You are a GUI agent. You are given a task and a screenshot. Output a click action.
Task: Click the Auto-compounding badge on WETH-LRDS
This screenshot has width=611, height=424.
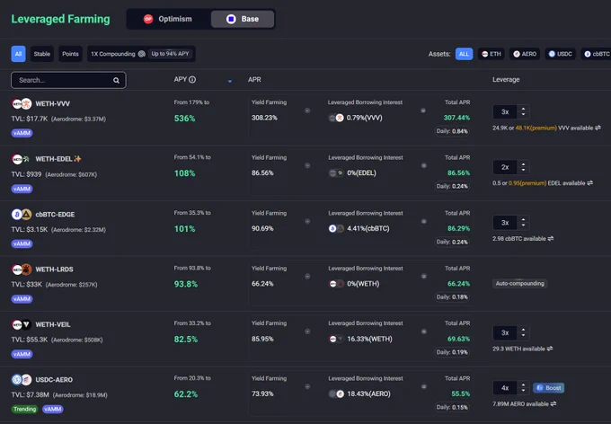click(x=520, y=283)
